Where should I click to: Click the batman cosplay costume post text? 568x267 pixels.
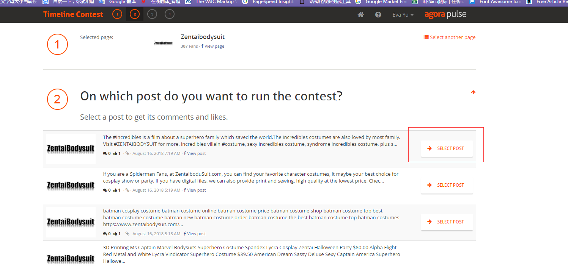click(251, 217)
